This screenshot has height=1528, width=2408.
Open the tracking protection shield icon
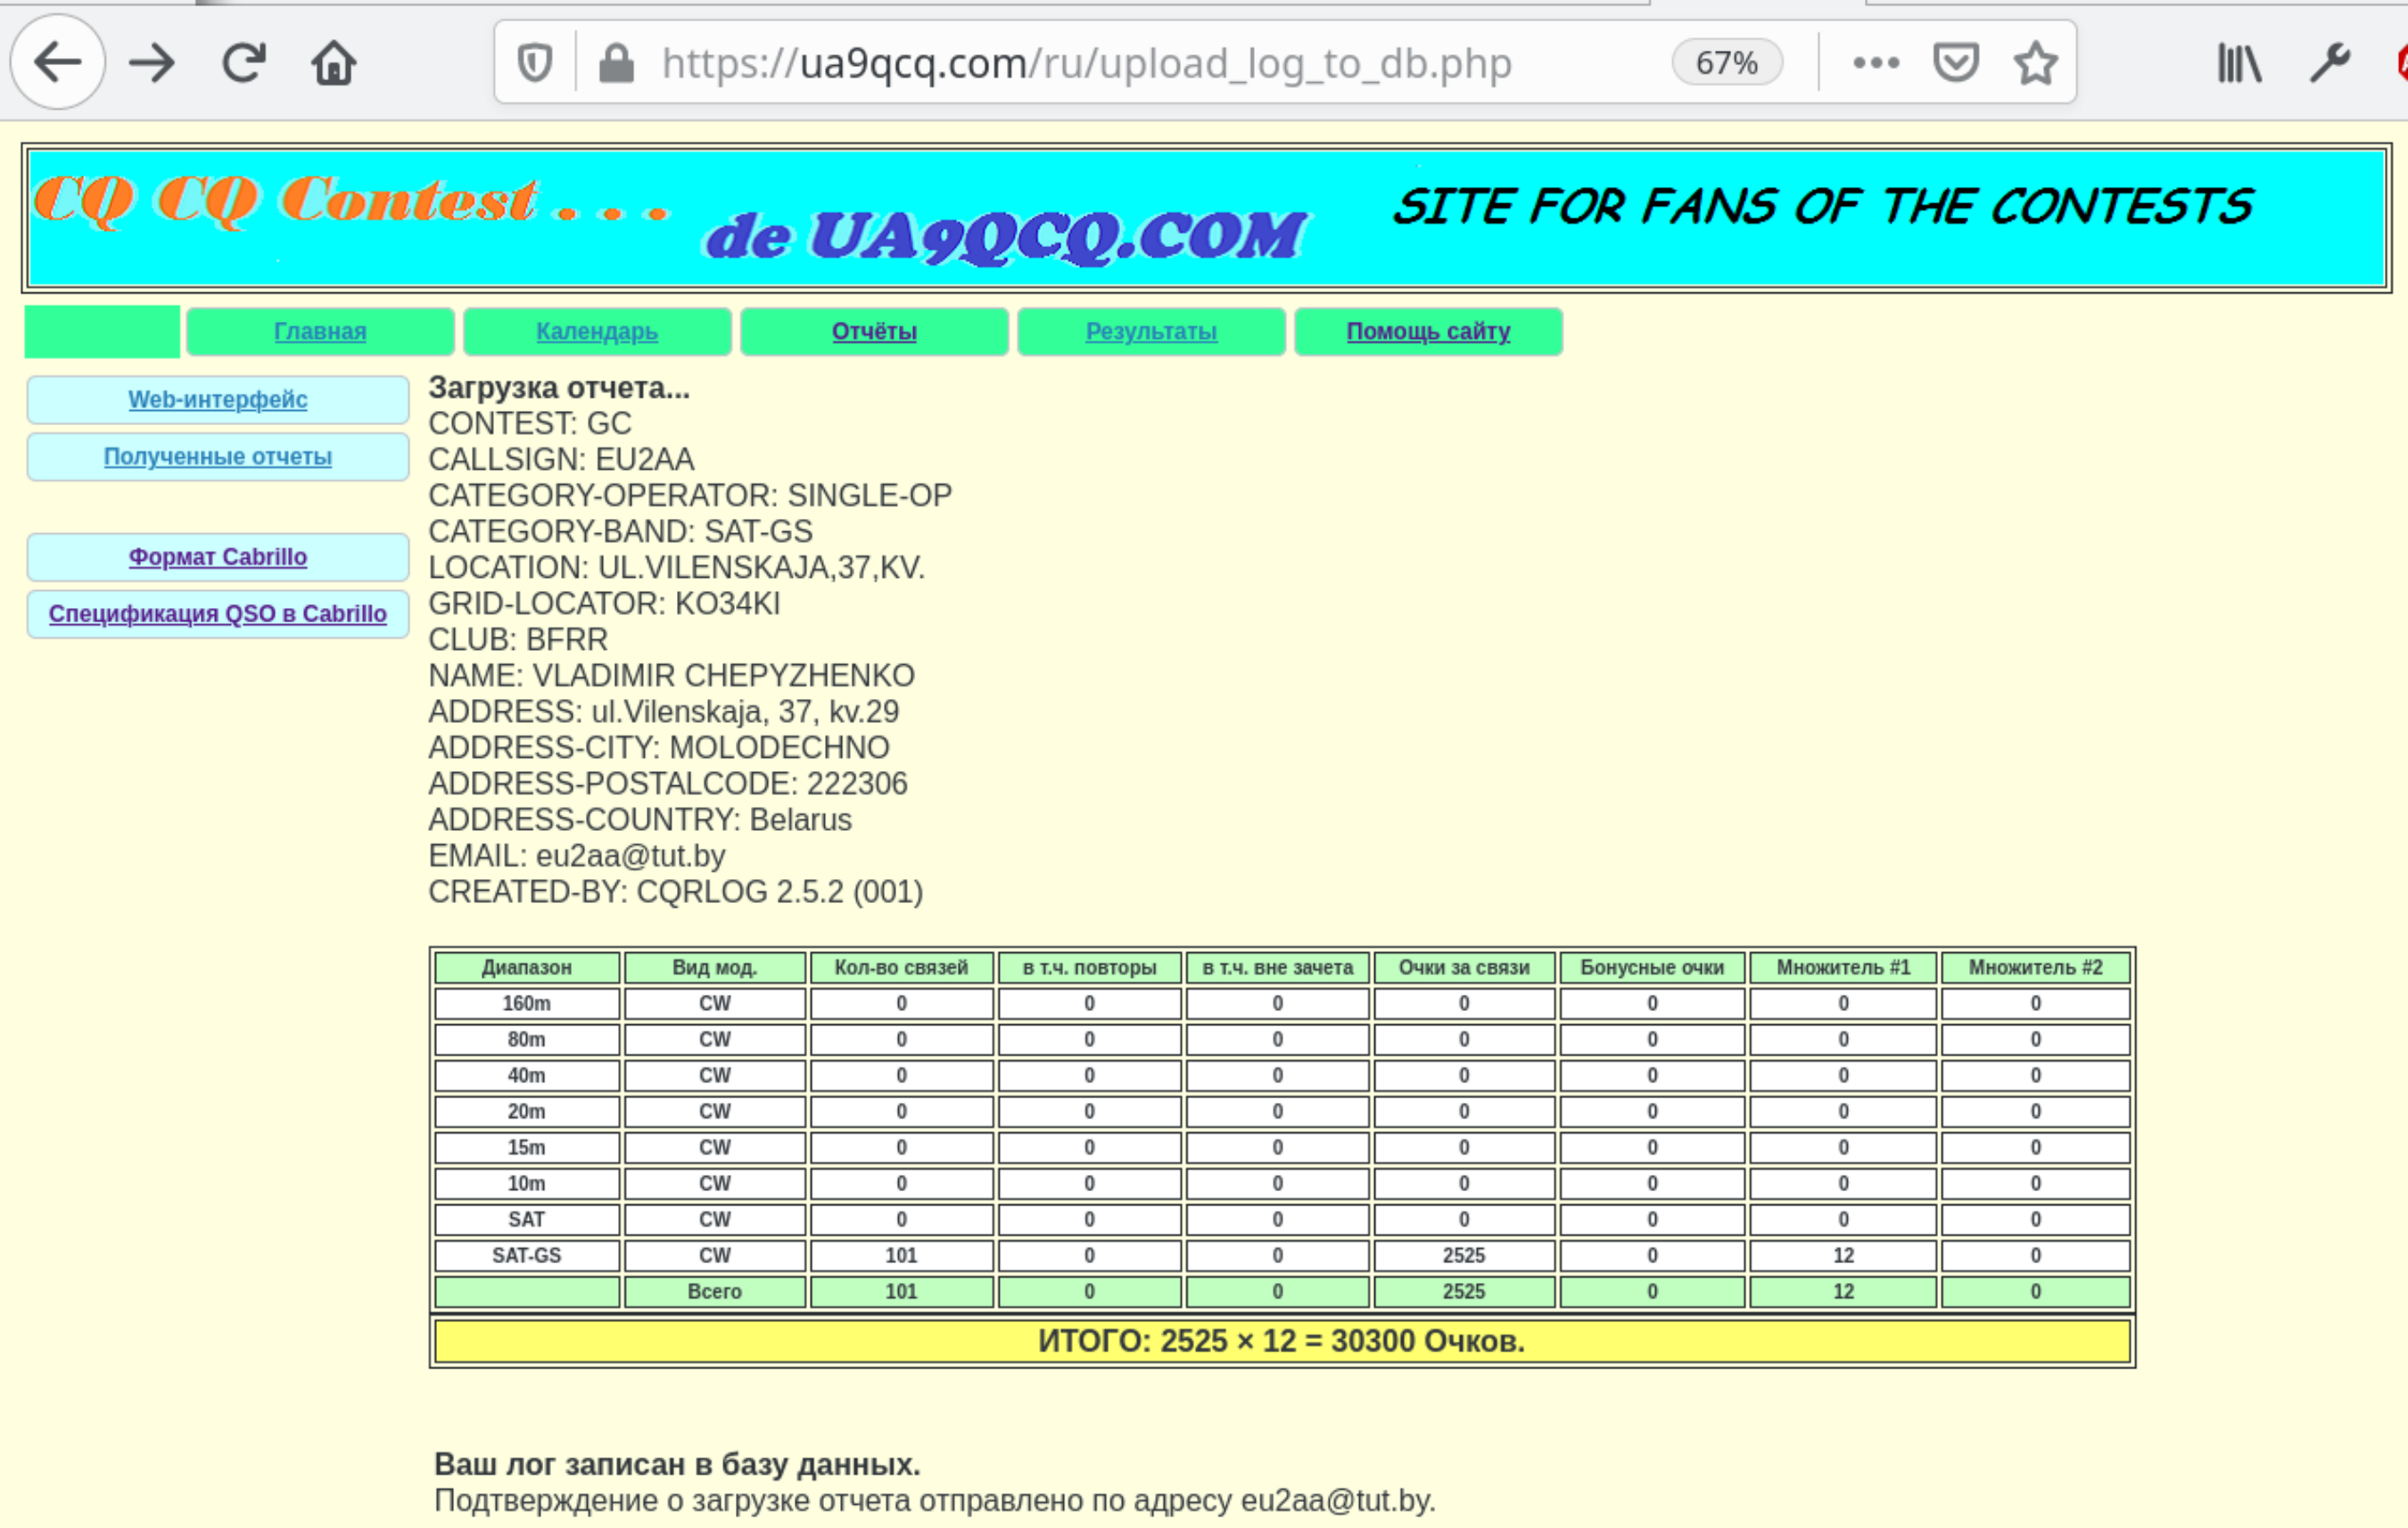(x=535, y=63)
